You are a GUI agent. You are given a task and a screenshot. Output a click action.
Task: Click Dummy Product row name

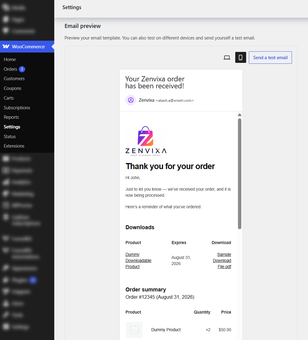coord(166,330)
